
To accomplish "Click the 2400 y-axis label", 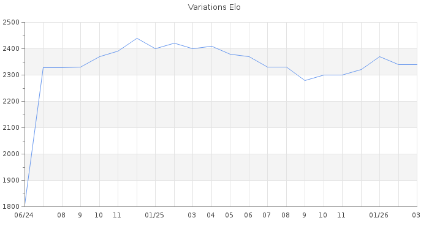I will pos(11,49).
